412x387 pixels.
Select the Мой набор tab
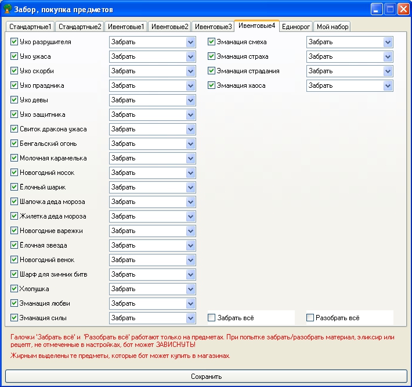[x=333, y=27]
